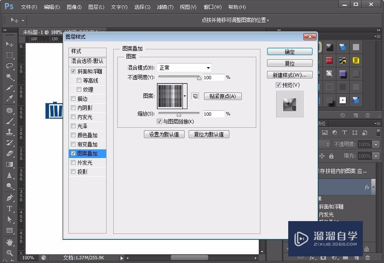Enable Contour (等高线) checkbox
384x263 pixels.
pos(79,80)
